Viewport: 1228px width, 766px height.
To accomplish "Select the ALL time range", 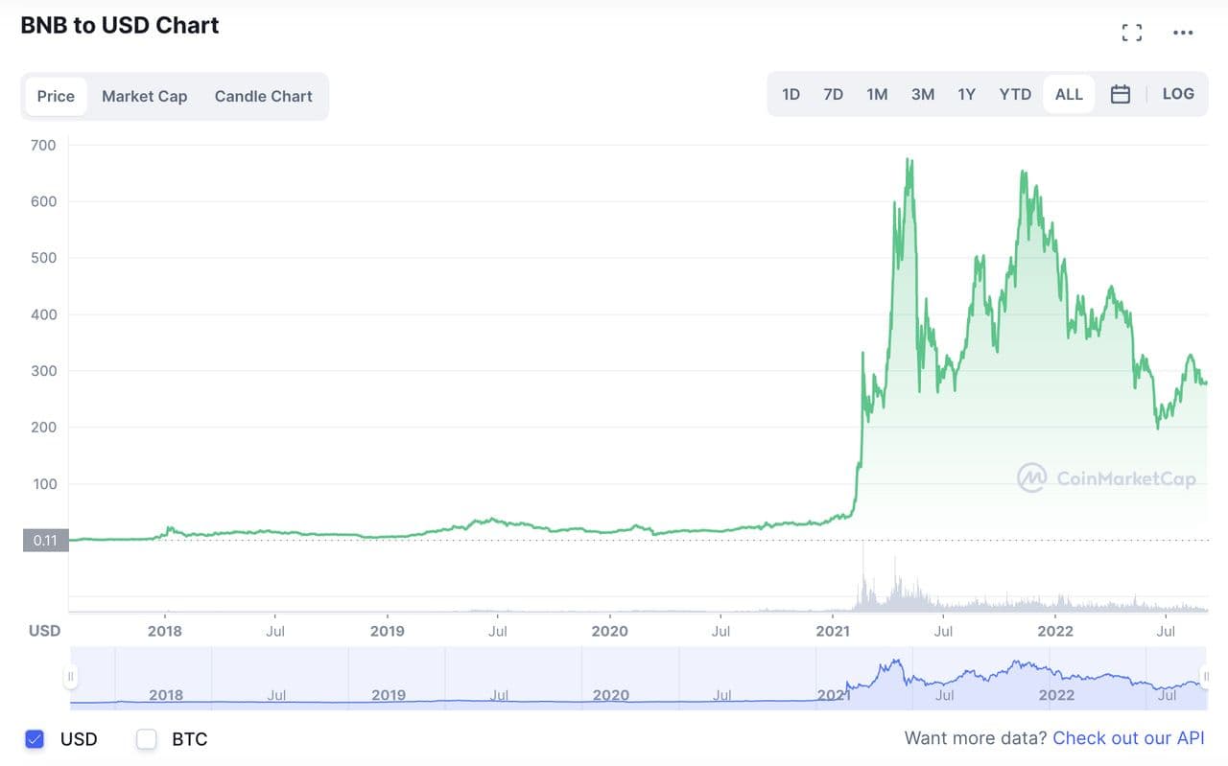I will 1069,94.
